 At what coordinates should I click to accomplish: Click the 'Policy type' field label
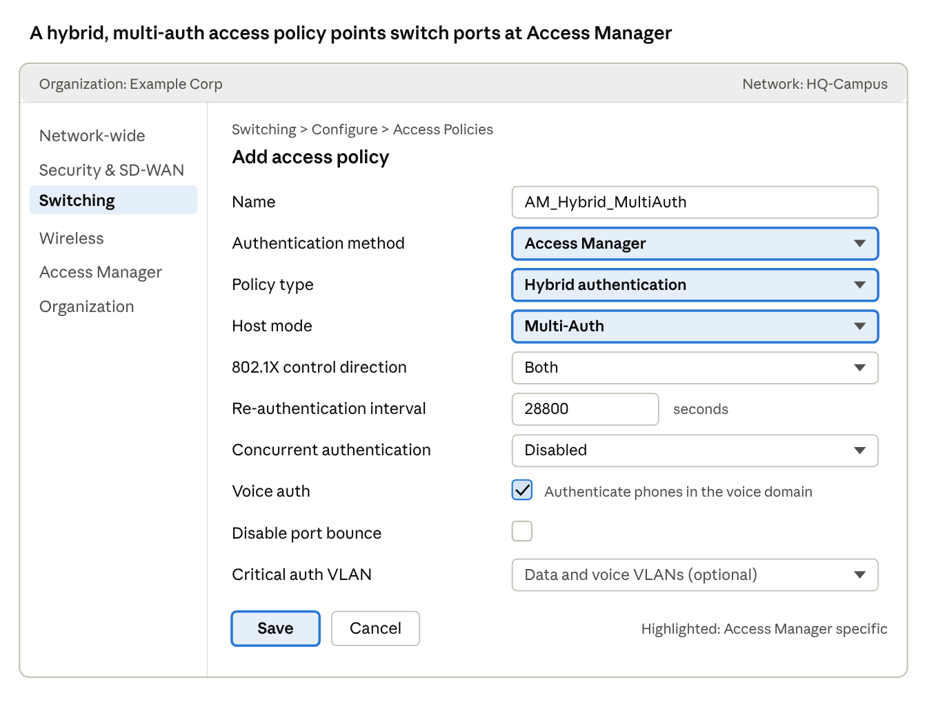(x=272, y=285)
